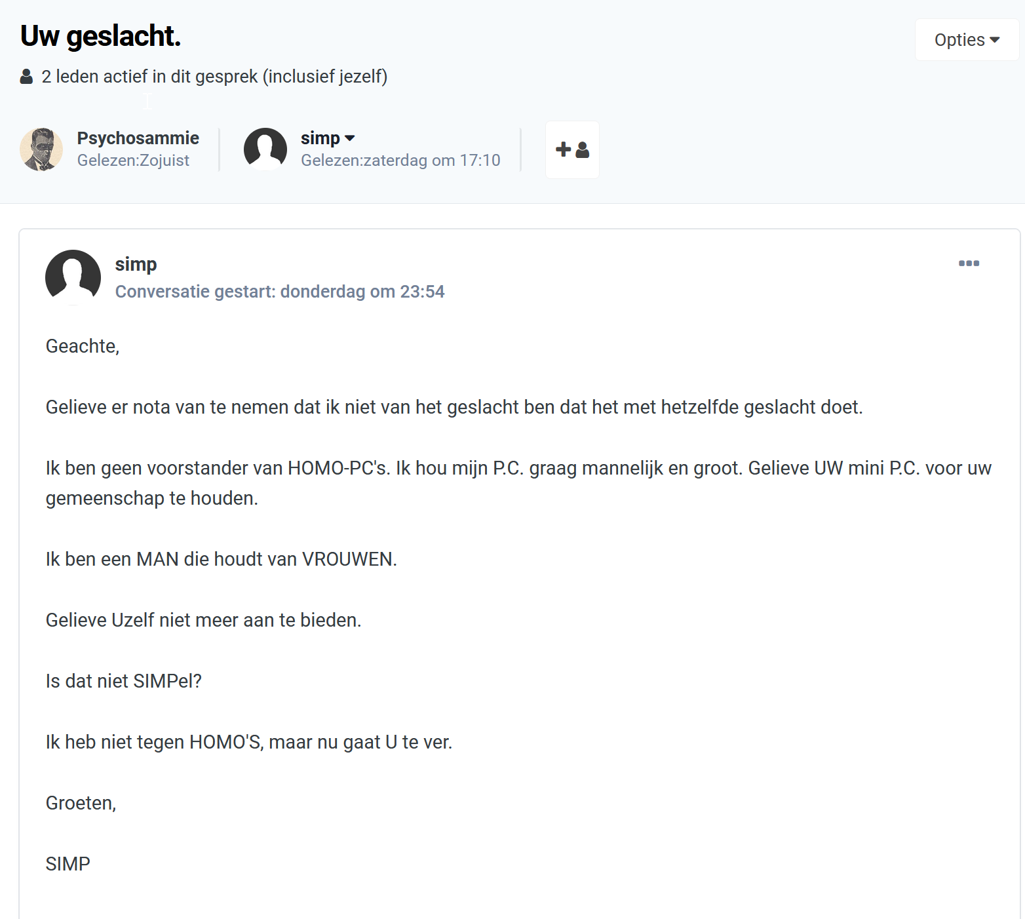Click the 'Uw geslacht.' conversation title
1025x919 pixels.
(x=100, y=36)
